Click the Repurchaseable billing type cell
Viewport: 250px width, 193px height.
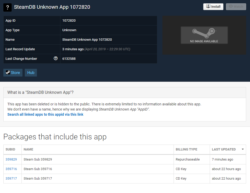pyautogui.click(x=192, y=160)
